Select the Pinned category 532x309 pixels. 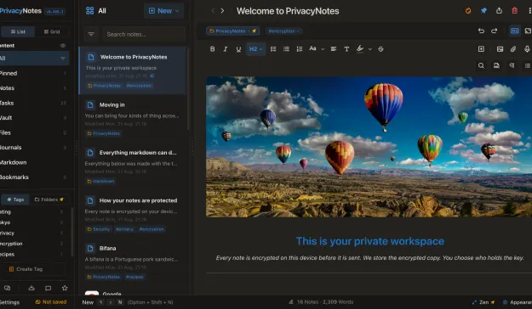tap(34, 73)
